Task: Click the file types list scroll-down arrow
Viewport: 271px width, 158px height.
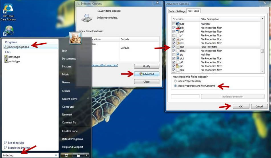Action: click(x=262, y=71)
